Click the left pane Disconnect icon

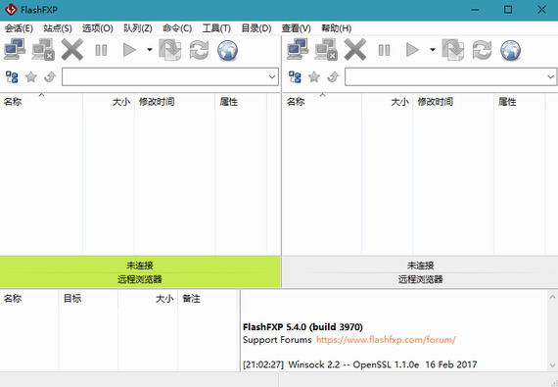click(43, 50)
